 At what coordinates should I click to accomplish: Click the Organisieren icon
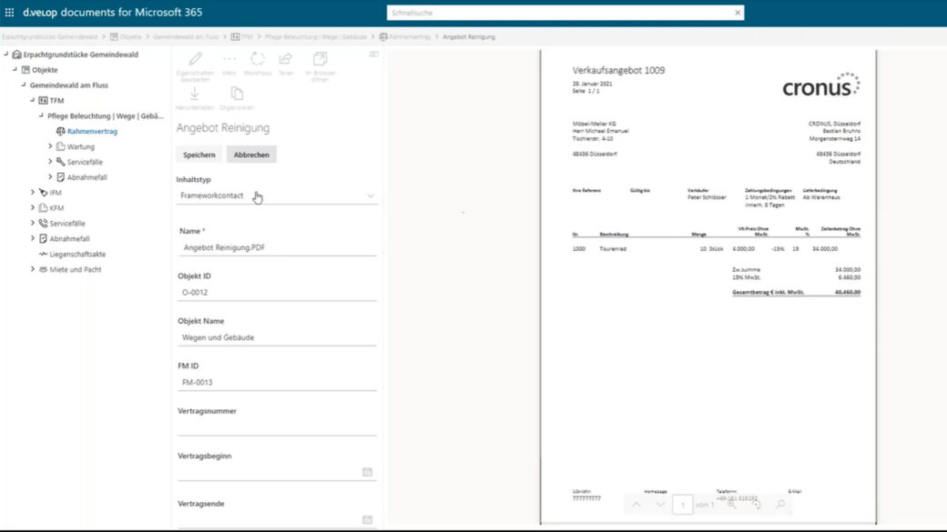pos(237,93)
